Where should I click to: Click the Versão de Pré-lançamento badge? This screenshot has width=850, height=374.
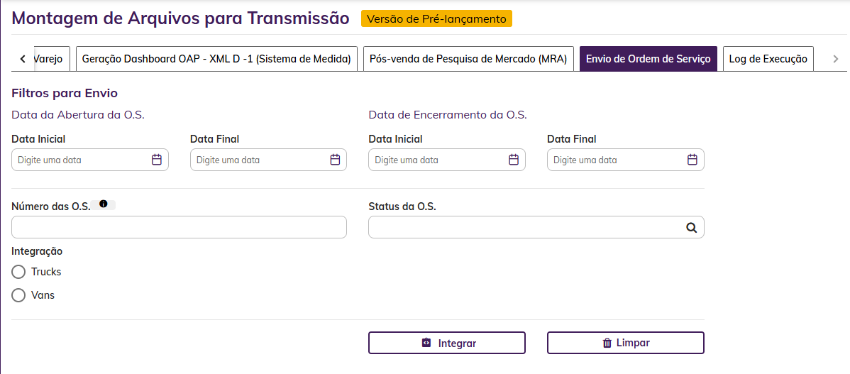(x=436, y=19)
